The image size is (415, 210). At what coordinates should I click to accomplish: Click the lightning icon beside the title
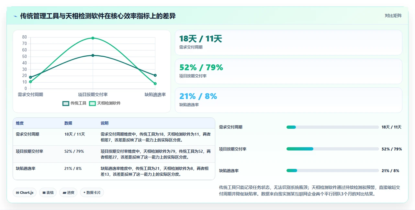tap(15, 16)
